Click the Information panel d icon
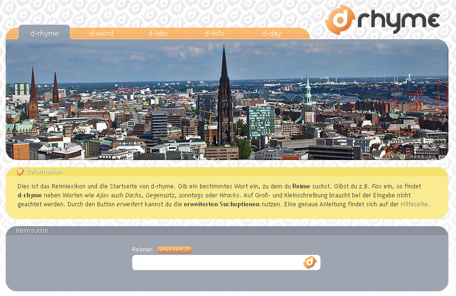 pos(20,172)
